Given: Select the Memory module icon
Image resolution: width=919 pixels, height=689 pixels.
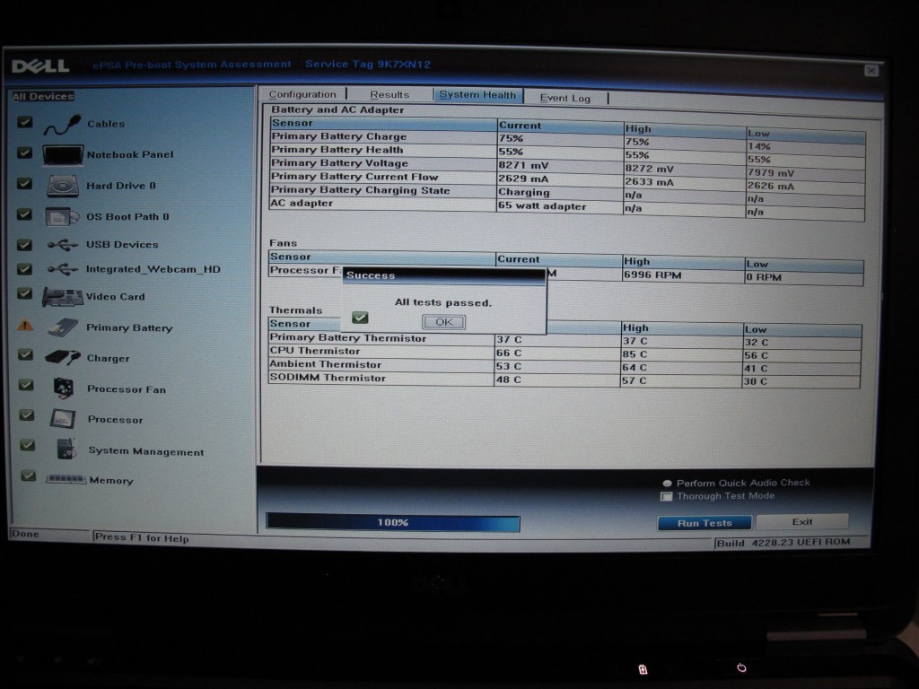Looking at the screenshot, I should (66, 479).
